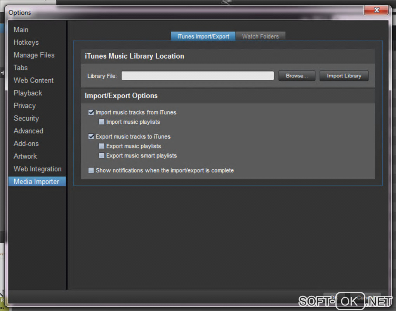
Task: Click into the Library File path field
Action: pyautogui.click(x=198, y=75)
